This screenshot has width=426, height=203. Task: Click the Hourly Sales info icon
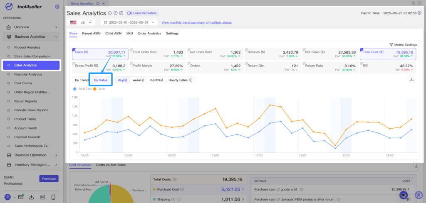(x=191, y=80)
